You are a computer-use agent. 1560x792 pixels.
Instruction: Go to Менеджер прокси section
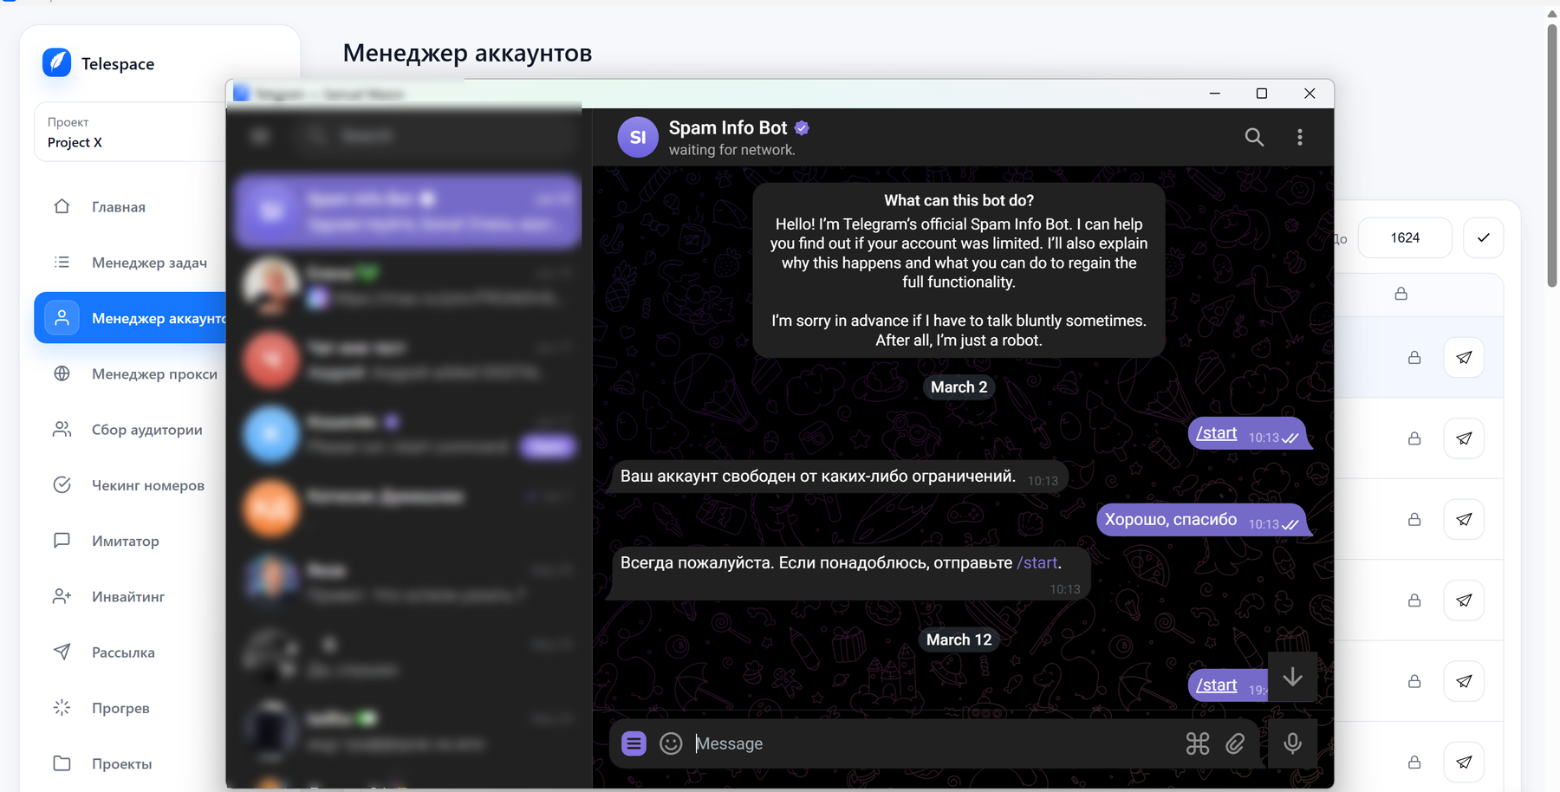tap(154, 374)
